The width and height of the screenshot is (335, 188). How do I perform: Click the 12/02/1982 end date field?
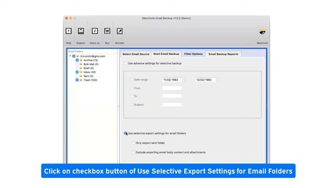coord(206,80)
